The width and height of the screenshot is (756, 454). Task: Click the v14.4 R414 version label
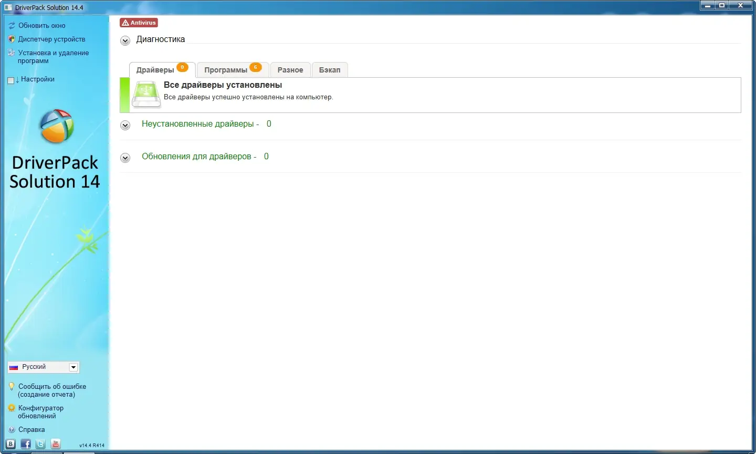tap(92, 445)
